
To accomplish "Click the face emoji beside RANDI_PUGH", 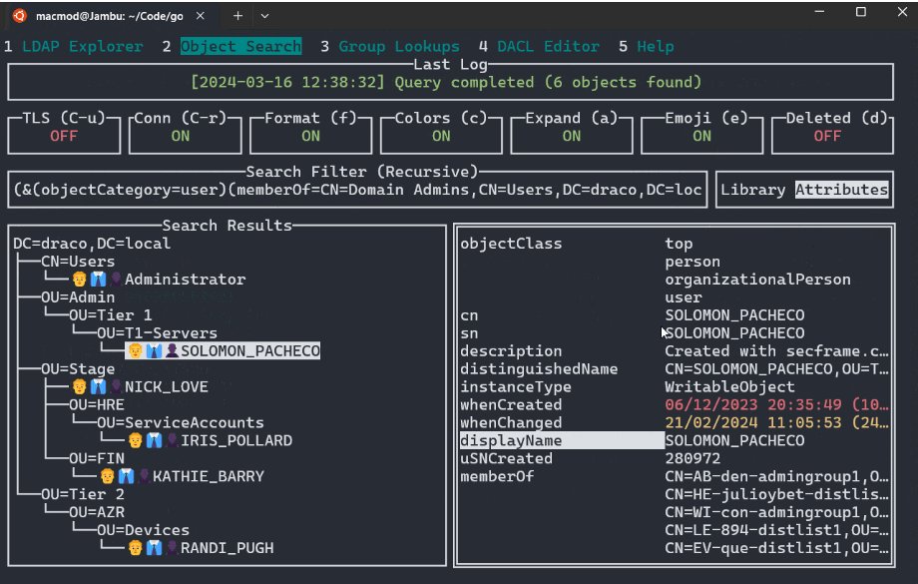I will pos(136,548).
